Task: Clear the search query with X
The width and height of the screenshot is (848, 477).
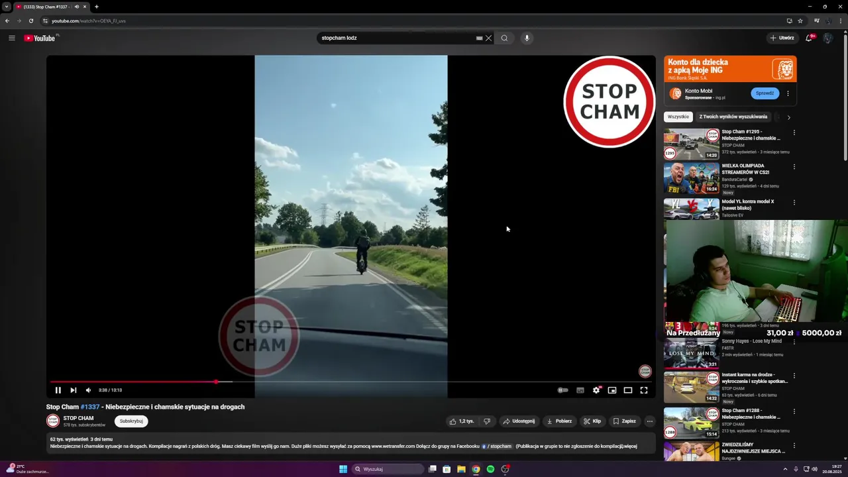Action: (x=489, y=38)
